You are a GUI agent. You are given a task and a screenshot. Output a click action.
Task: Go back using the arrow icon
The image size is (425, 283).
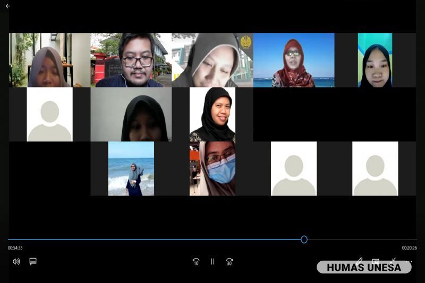click(8, 6)
